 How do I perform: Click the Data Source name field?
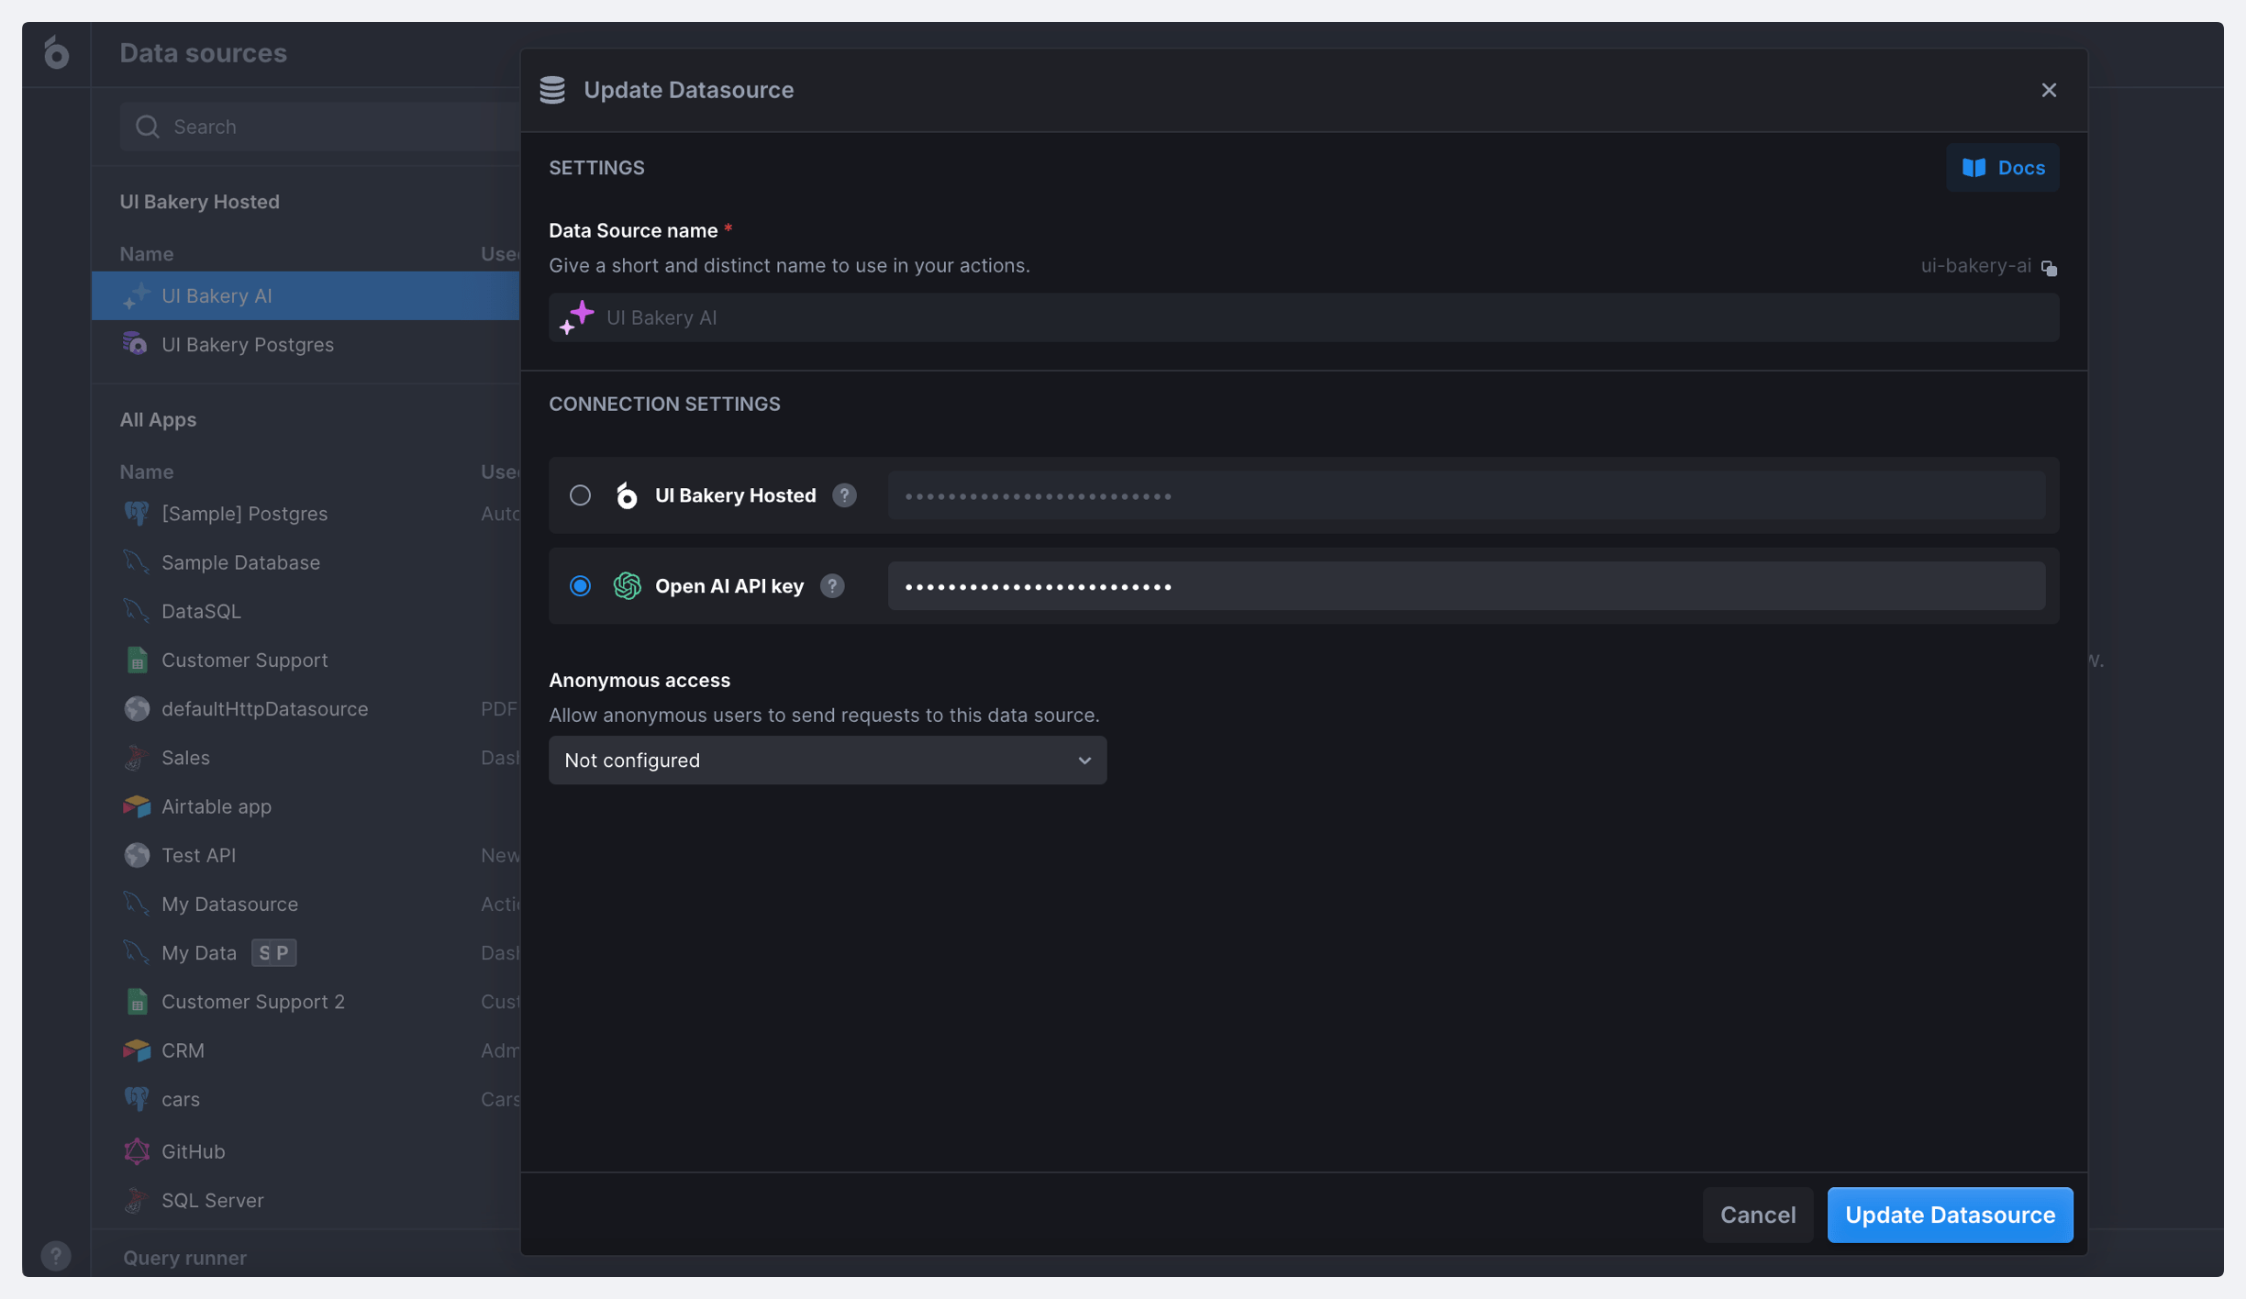(1321, 317)
